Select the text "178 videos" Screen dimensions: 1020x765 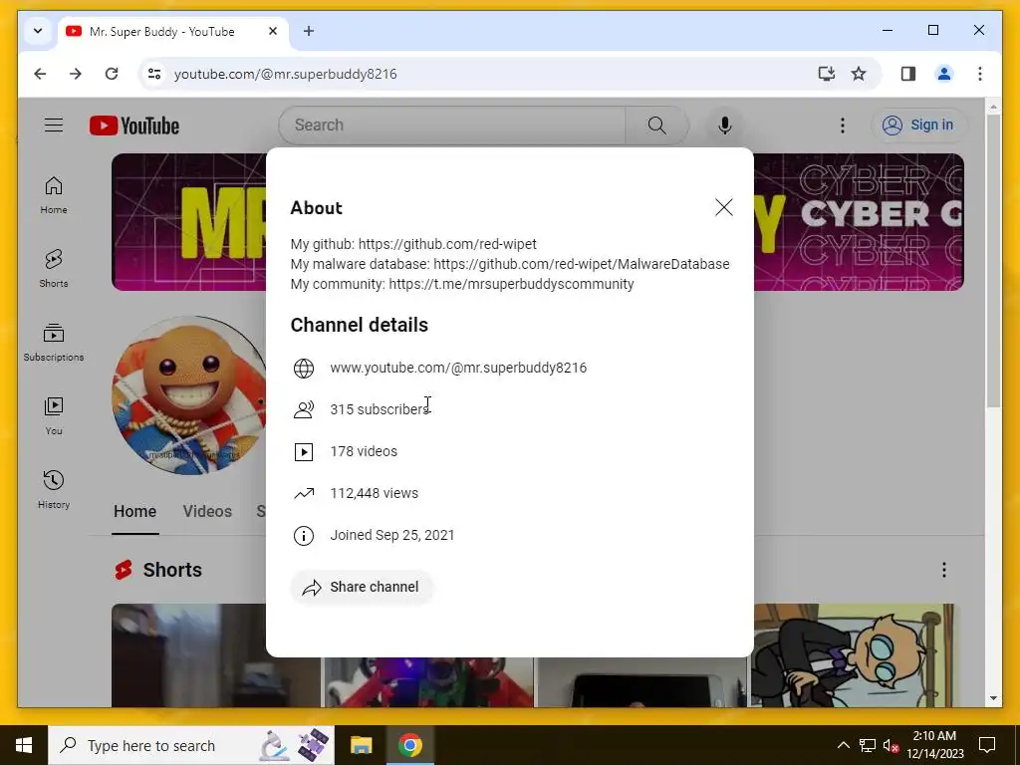364,451
